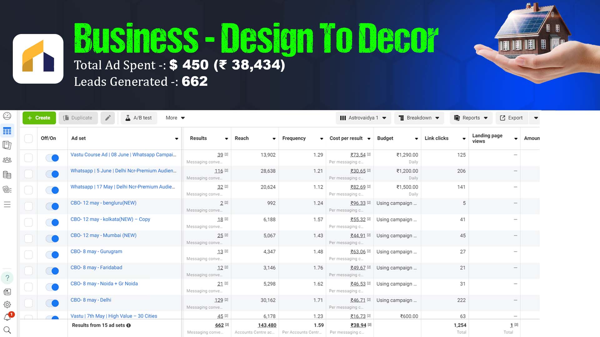Tick the select-all checkbox in header

pos(28,139)
